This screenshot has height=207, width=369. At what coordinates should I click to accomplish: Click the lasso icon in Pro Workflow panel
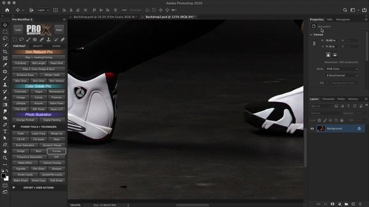point(21,40)
